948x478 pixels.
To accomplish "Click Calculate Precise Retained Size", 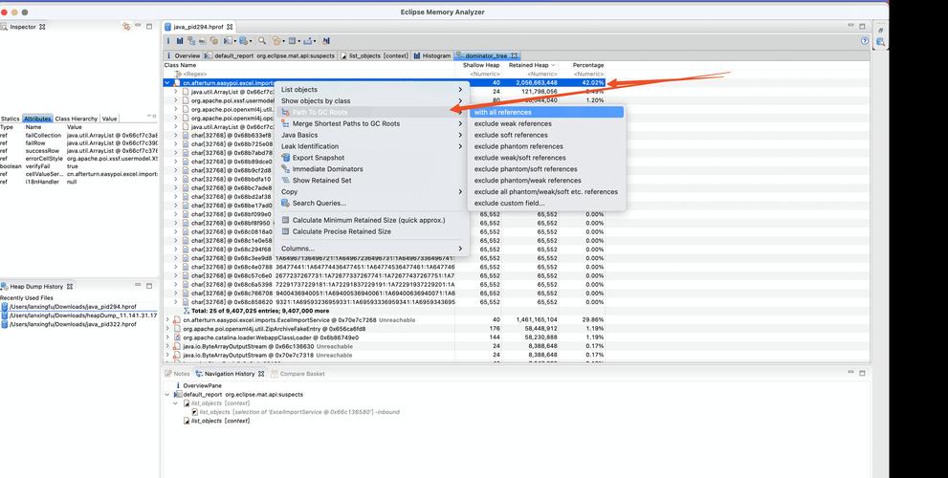I will 342,231.
